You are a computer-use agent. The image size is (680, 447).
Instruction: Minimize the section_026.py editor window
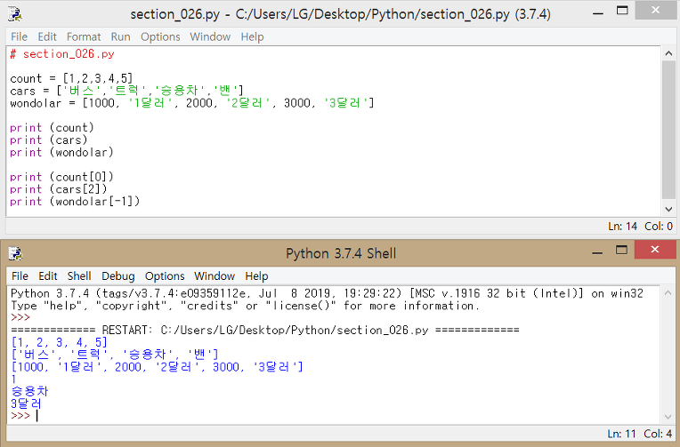tap(598, 13)
